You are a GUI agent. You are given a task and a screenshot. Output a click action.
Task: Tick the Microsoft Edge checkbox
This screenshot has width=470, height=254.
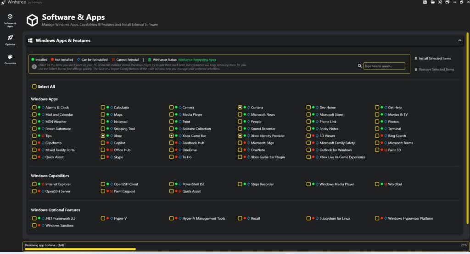click(x=240, y=143)
